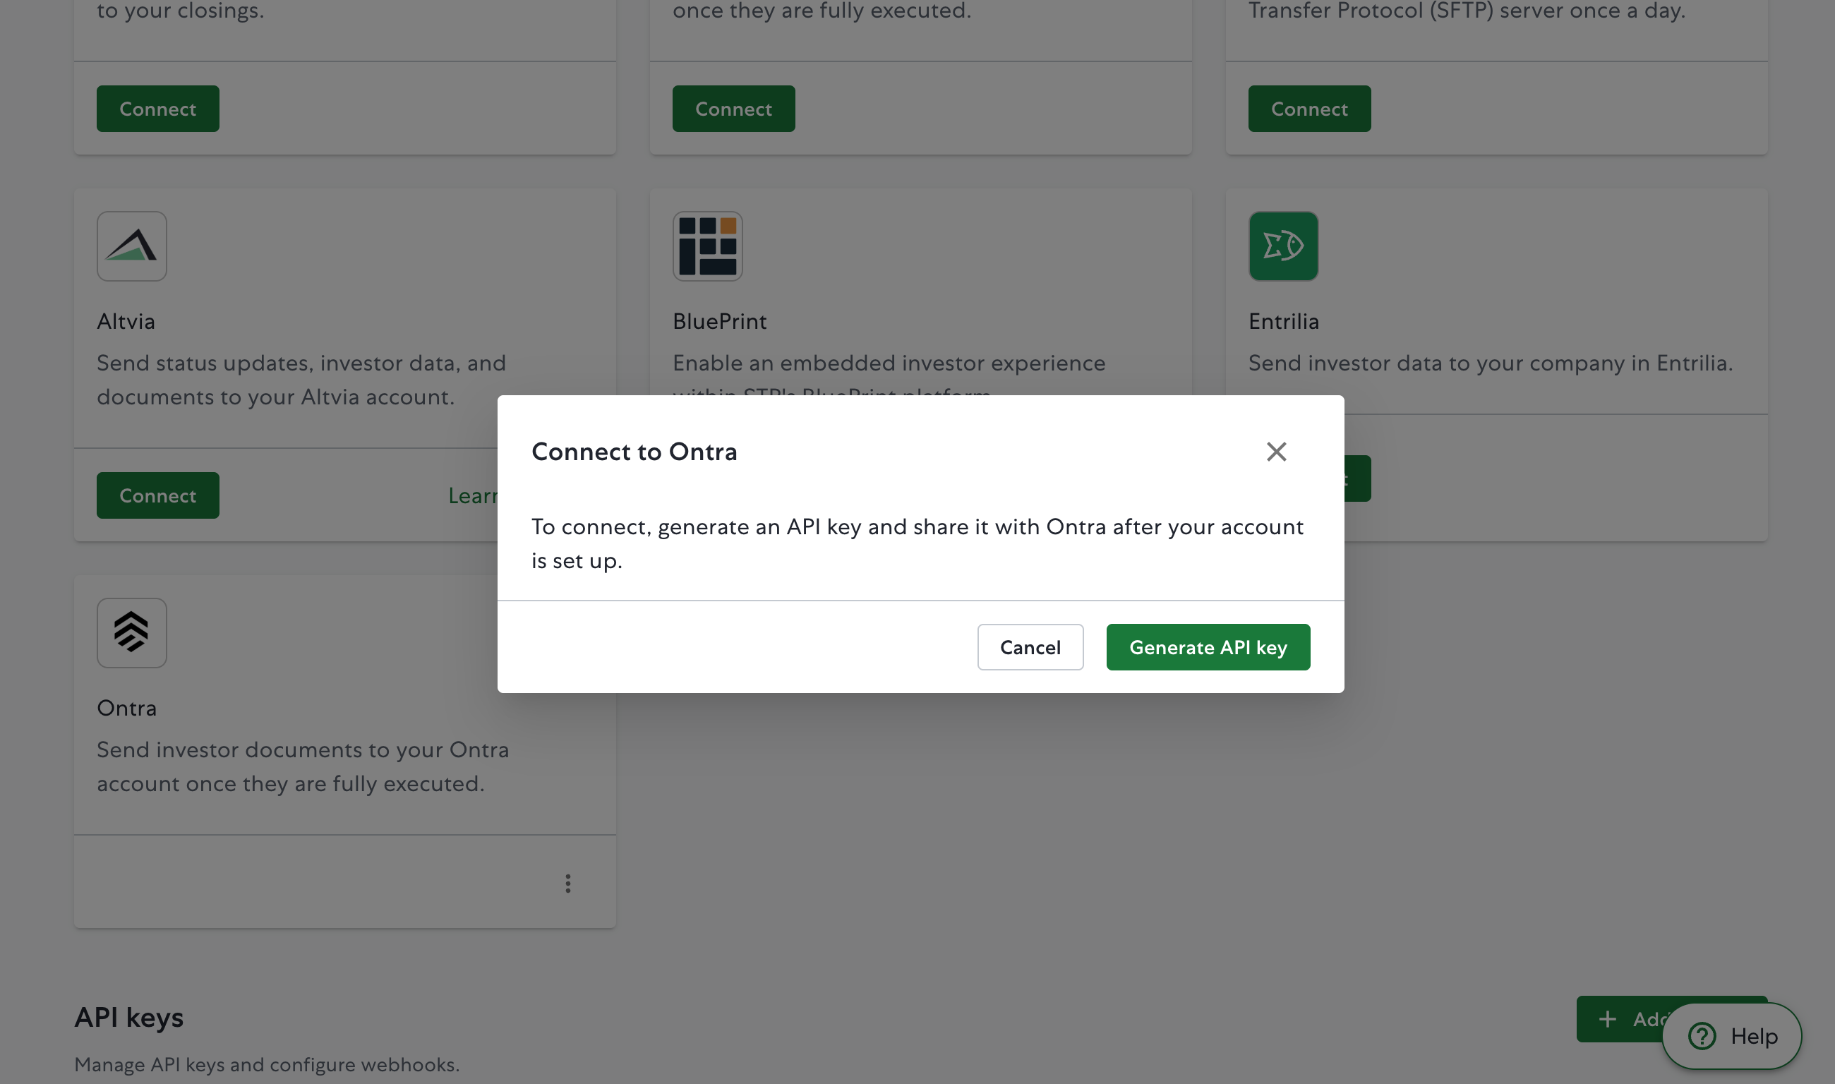Click 'Send status updates, investor data' description

tap(301, 380)
